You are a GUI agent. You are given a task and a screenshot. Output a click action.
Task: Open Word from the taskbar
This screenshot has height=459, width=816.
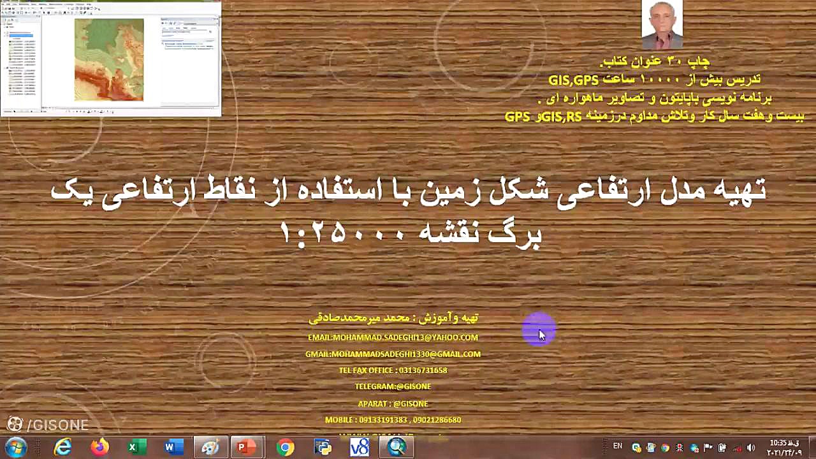[173, 448]
